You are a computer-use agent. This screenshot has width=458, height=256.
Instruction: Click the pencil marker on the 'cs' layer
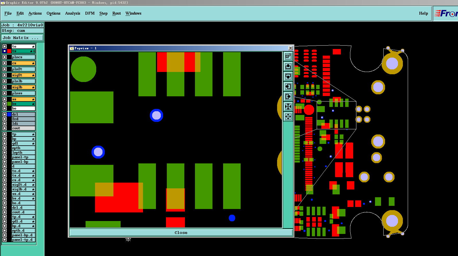[33, 63]
